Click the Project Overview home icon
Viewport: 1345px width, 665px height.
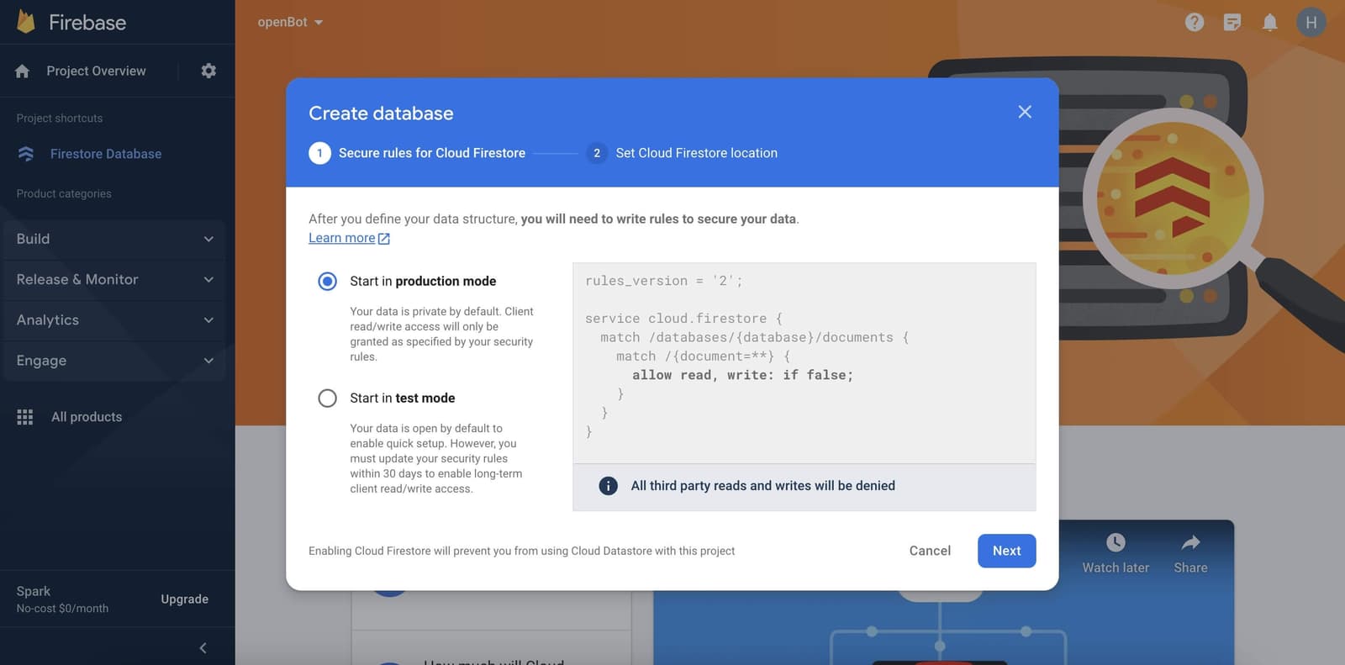tap(23, 71)
